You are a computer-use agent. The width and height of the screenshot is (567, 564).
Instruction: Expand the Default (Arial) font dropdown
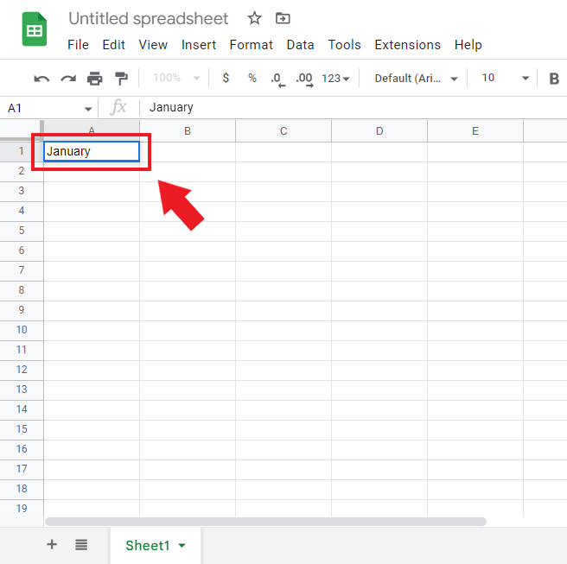pos(416,79)
